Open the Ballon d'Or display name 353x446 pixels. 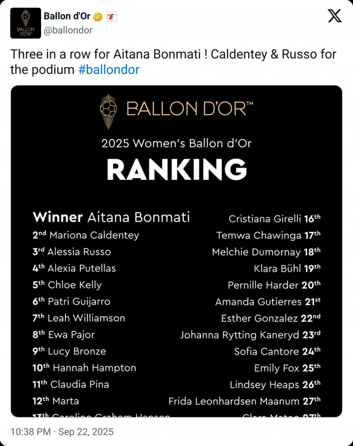67,16
